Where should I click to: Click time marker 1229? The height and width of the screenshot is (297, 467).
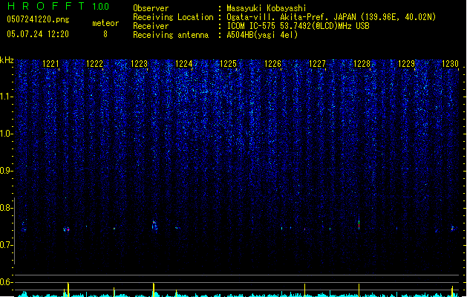tap(407, 64)
